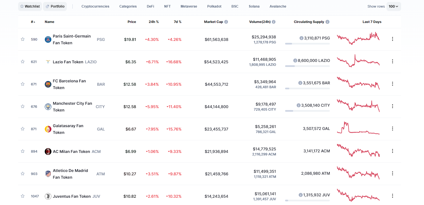Sort by the 7d % column header
Image resolution: width=424 pixels, height=205 pixels.
[177, 22]
